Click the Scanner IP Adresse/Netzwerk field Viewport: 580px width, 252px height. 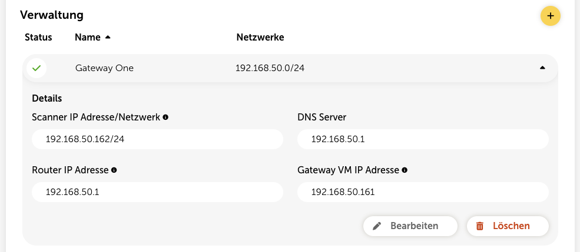coord(157,139)
